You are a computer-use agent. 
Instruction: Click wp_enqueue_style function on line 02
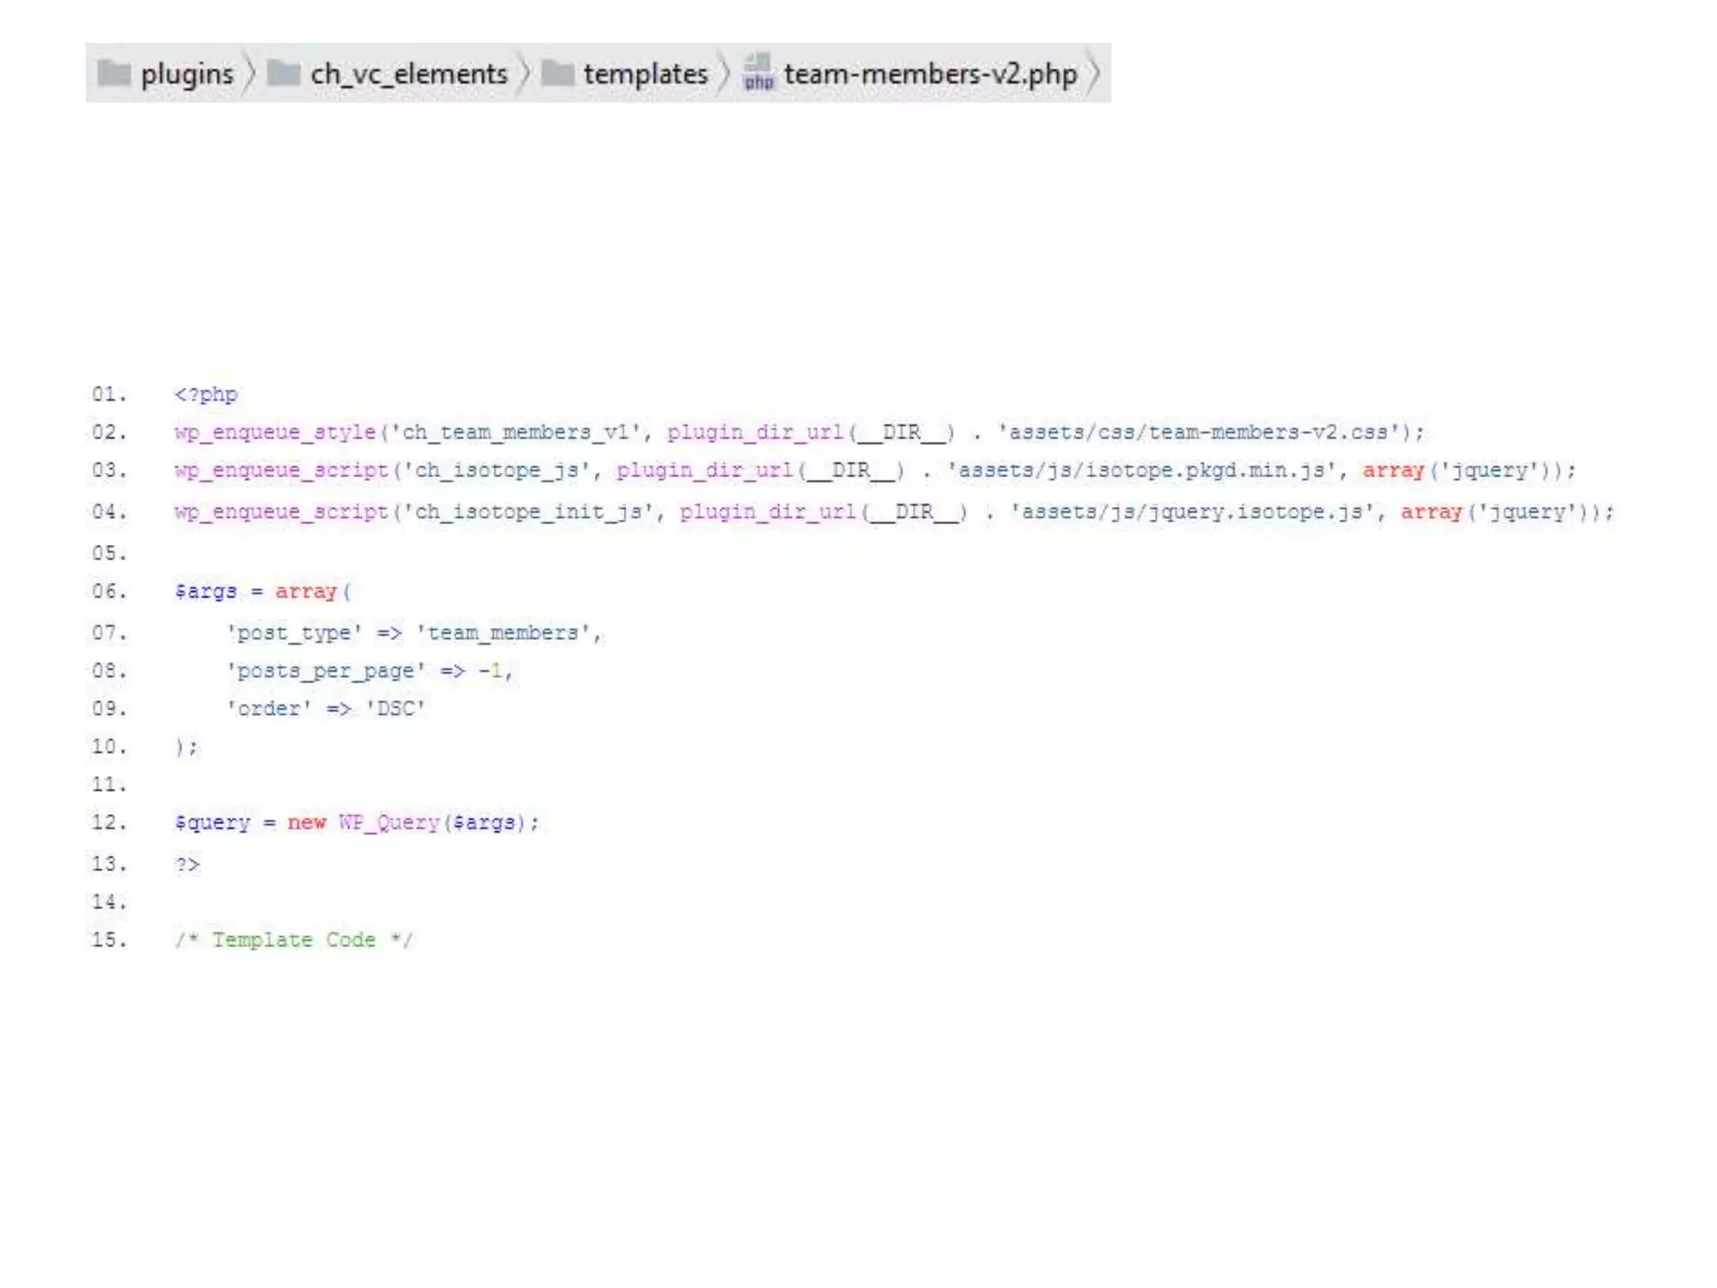tap(275, 433)
